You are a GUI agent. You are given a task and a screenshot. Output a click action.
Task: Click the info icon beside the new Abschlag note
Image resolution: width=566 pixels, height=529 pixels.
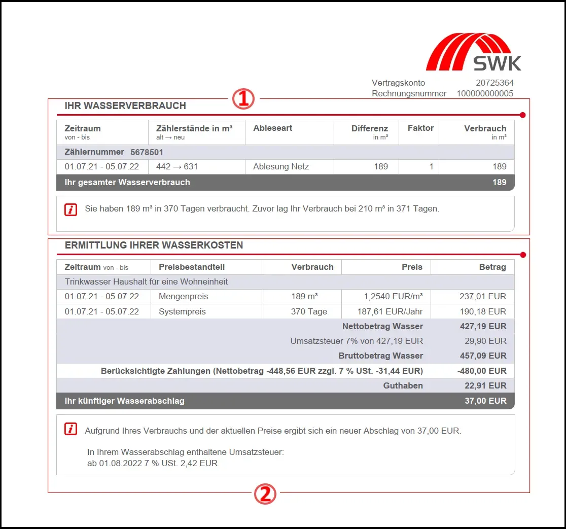[x=71, y=430]
